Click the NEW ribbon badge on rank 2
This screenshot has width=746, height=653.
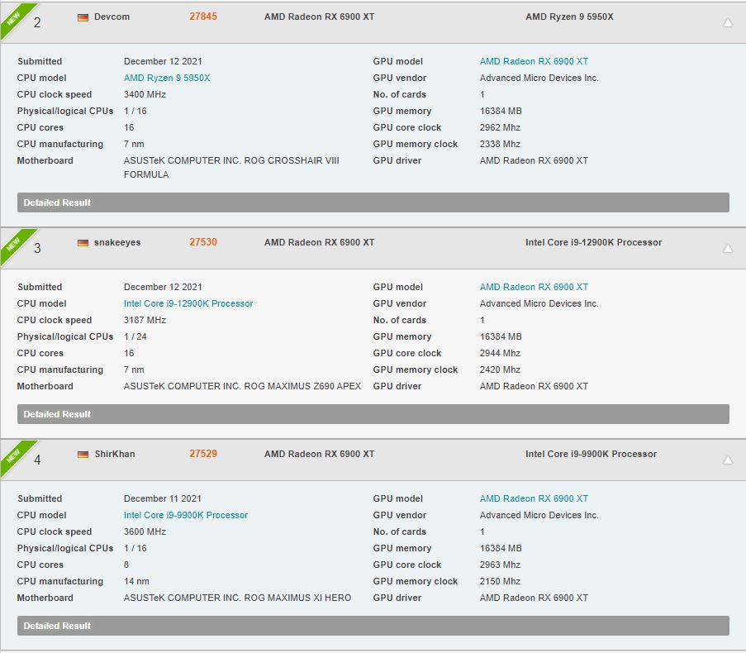point(14,18)
